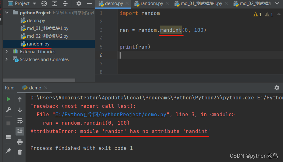The height and width of the screenshot is (162, 283).
Task: Click the orange warning indicator in editor
Action: click(258, 14)
